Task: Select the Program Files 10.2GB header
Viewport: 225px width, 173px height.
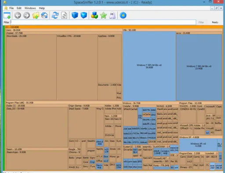Action: [x=201, y=103]
